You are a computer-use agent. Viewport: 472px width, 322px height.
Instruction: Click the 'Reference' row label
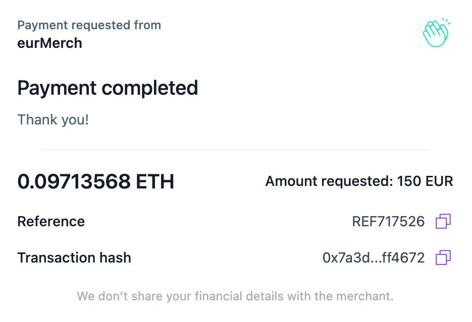point(51,222)
